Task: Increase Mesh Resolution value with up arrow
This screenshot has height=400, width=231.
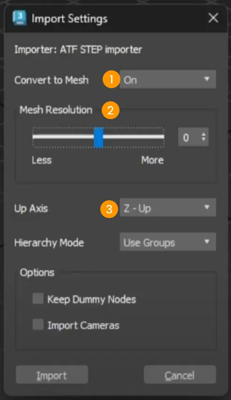Action: tap(203, 134)
